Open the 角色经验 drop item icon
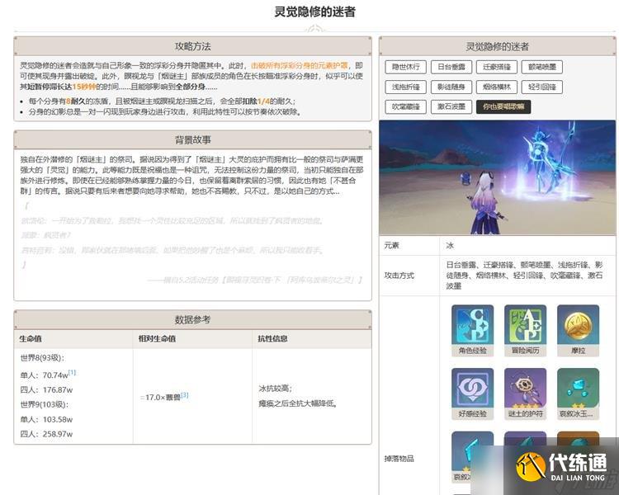Screen dimensions: 619x495 coord(472,330)
